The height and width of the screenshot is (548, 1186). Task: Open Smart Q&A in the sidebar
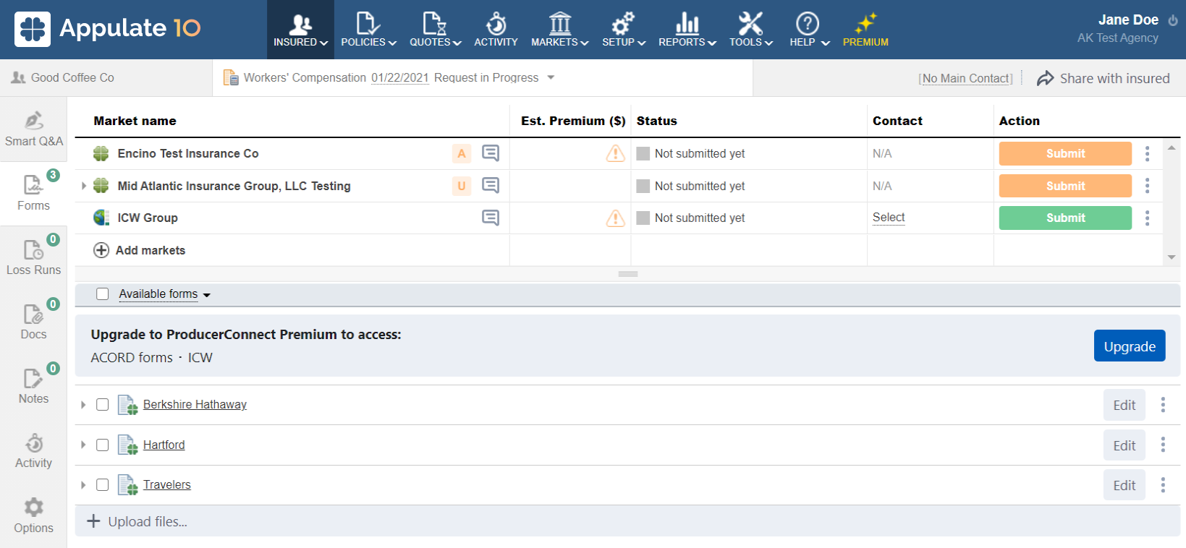[33, 129]
